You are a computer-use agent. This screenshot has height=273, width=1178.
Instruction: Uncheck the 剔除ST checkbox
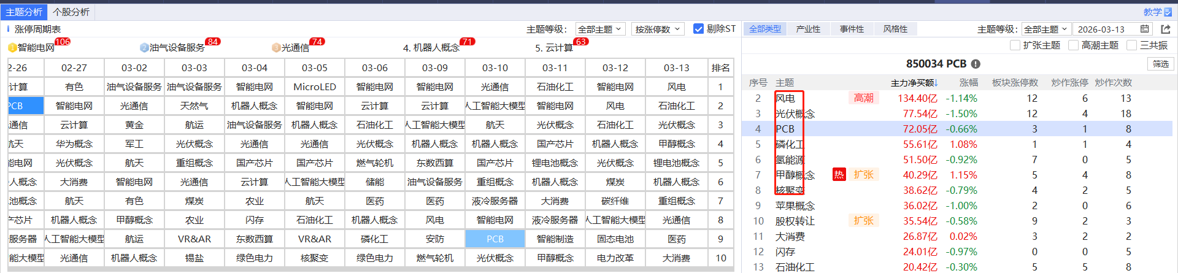(x=698, y=29)
